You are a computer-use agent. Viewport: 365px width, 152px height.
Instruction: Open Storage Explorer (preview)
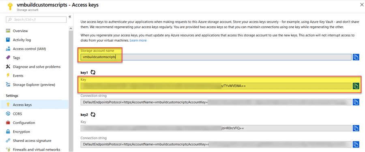tap(34, 84)
